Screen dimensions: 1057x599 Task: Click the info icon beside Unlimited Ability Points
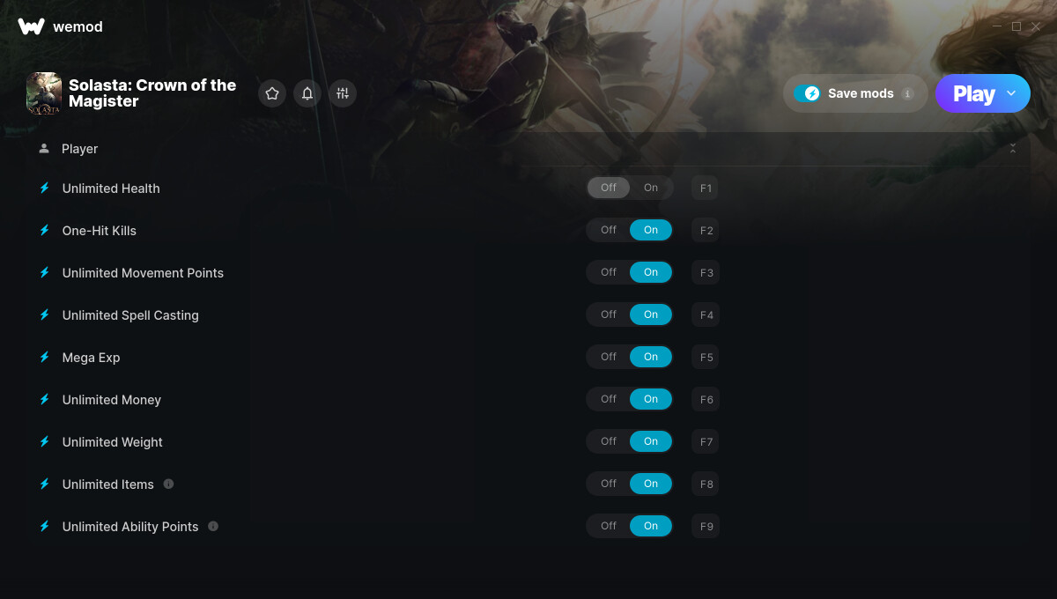pos(213,526)
